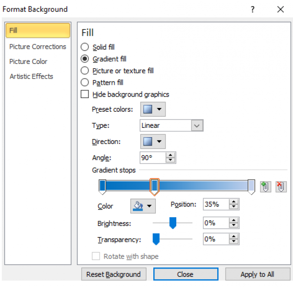This screenshot has height=288, width=293.
Task: Choose the Picture or texture fill option
Action: (85, 71)
